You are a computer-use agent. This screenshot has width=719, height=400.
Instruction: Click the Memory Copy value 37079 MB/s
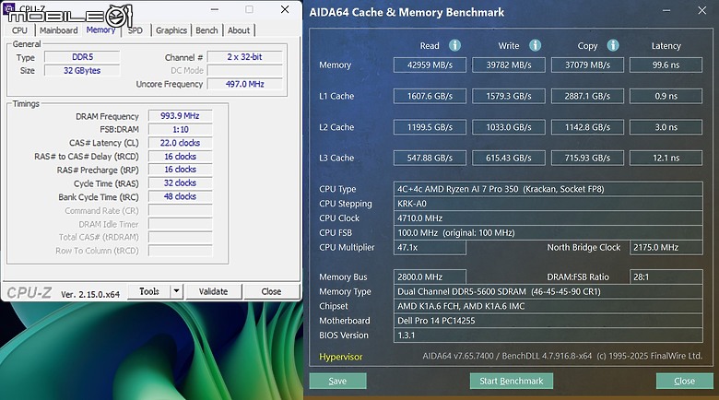tap(587, 65)
